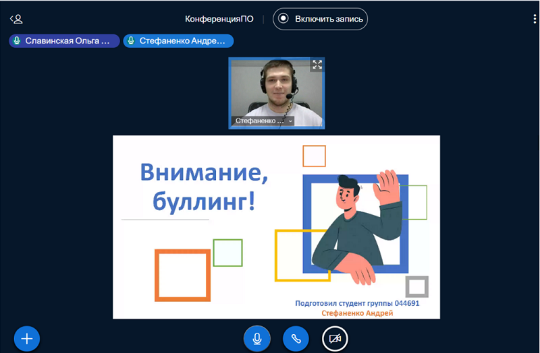Click the Стефаненко webcam video thumbnail
Viewport: 540px width, 353px height.
coord(277,93)
